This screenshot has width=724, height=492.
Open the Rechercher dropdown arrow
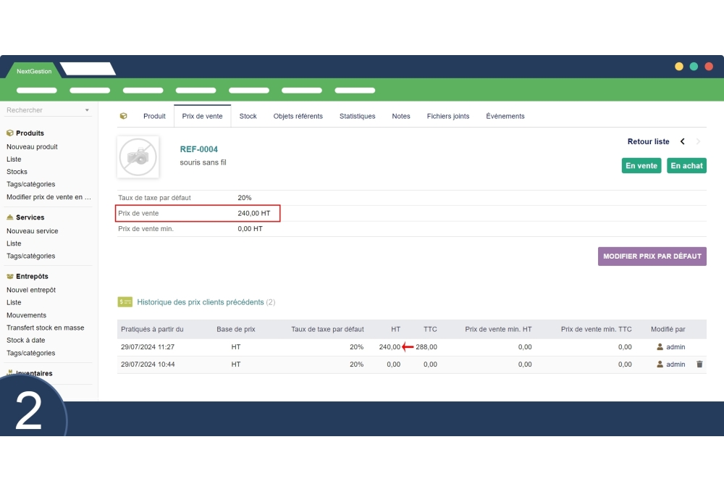(87, 110)
